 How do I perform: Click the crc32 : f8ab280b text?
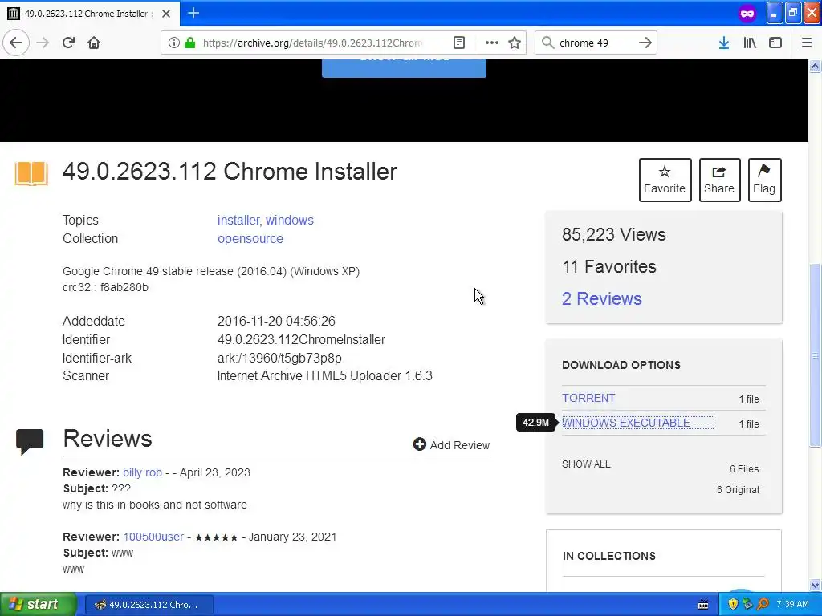(x=105, y=288)
